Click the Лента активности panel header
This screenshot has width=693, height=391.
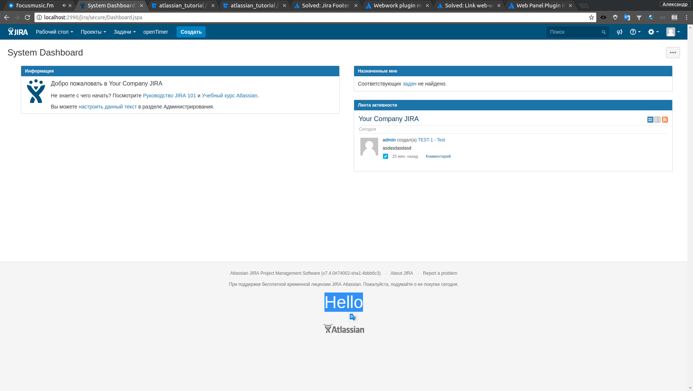pos(513,105)
